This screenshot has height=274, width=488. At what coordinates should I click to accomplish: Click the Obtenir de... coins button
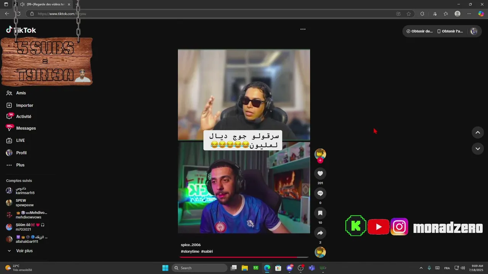tap(419, 31)
